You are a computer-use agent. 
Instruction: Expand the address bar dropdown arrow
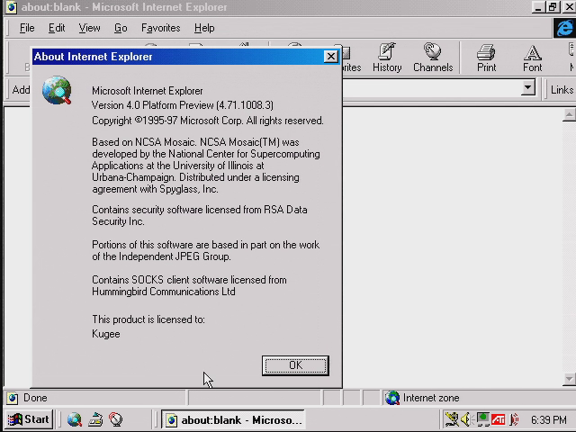(528, 88)
